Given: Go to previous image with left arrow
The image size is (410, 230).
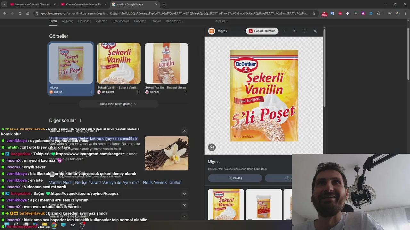Looking at the screenshot, I should 284,31.
